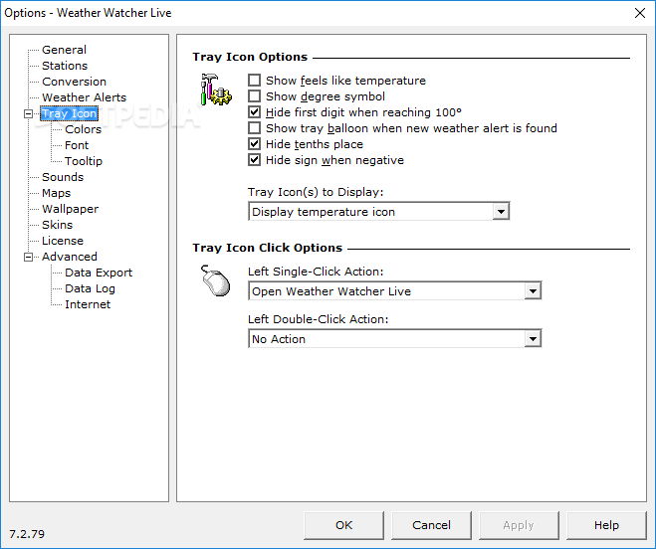
Task: Uncheck Hide tenths place option
Action: point(255,144)
